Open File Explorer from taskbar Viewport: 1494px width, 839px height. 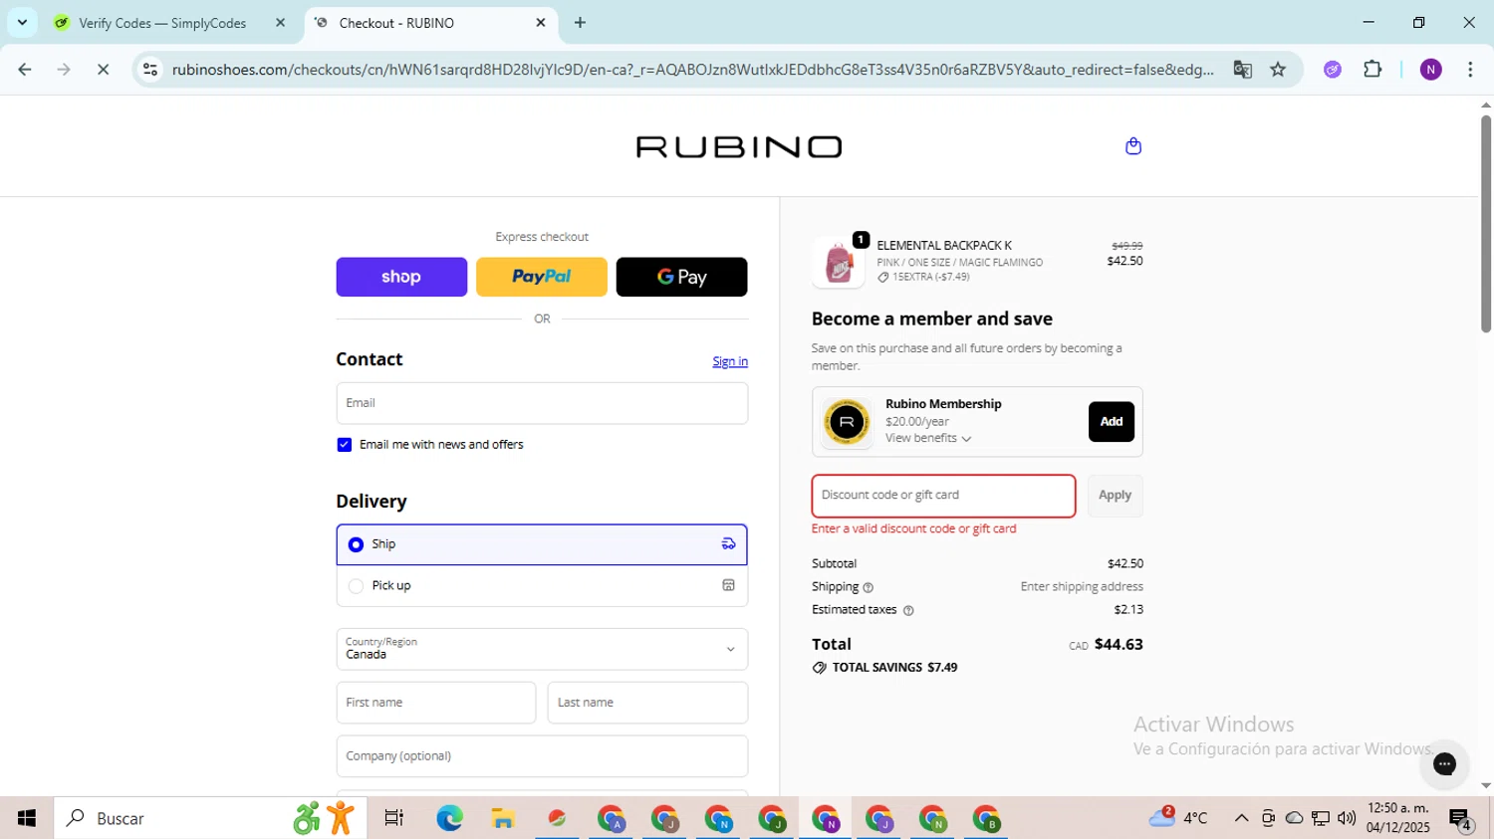[503, 818]
